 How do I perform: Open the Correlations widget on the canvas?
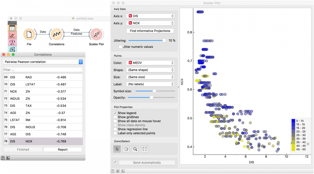point(57,34)
